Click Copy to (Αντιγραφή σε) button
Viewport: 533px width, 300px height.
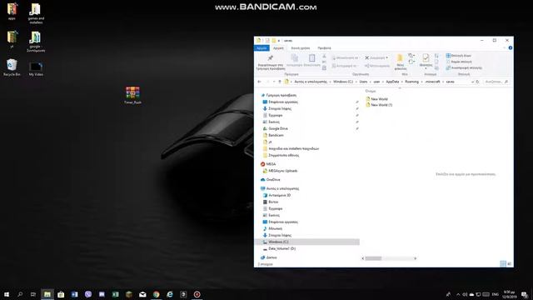[344, 66]
